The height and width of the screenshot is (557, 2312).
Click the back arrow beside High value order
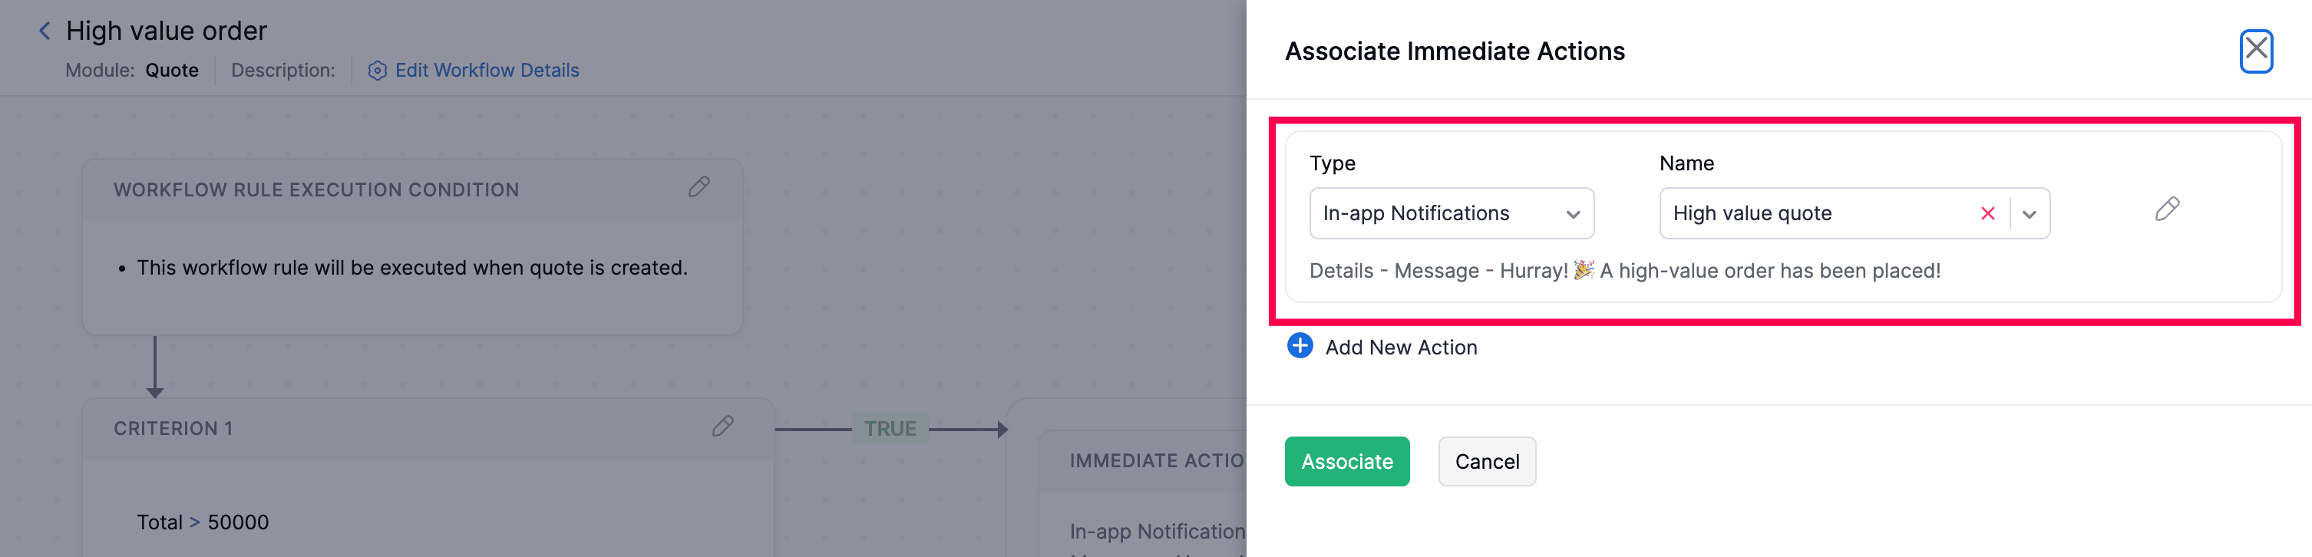[43, 30]
